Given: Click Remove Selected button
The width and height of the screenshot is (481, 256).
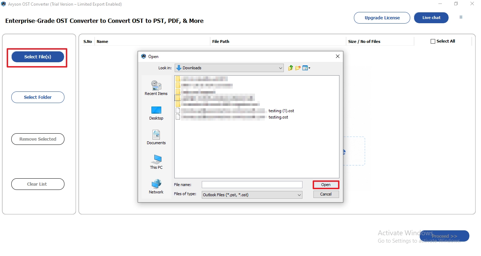Looking at the screenshot, I should pyautogui.click(x=38, y=139).
